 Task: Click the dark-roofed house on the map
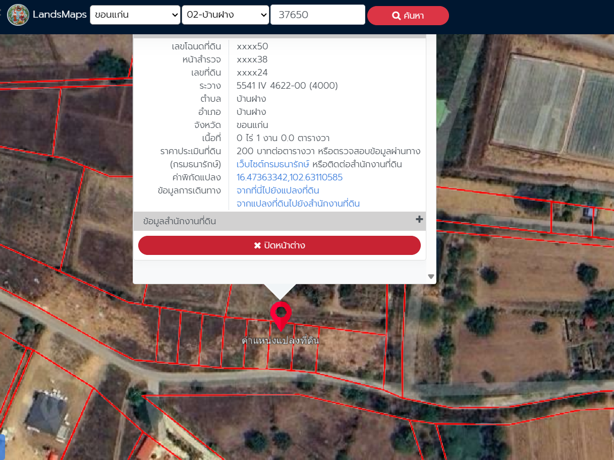46,414
